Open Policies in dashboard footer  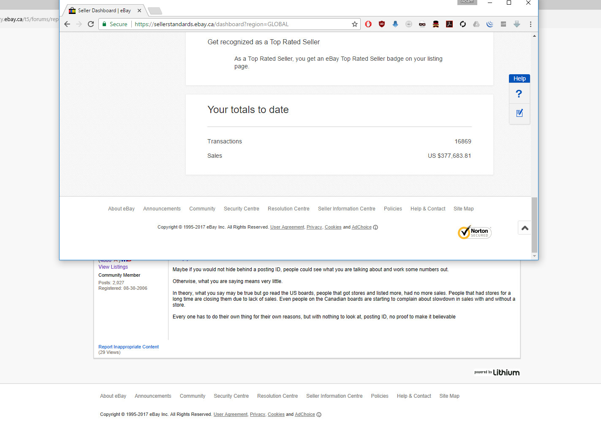pos(393,209)
